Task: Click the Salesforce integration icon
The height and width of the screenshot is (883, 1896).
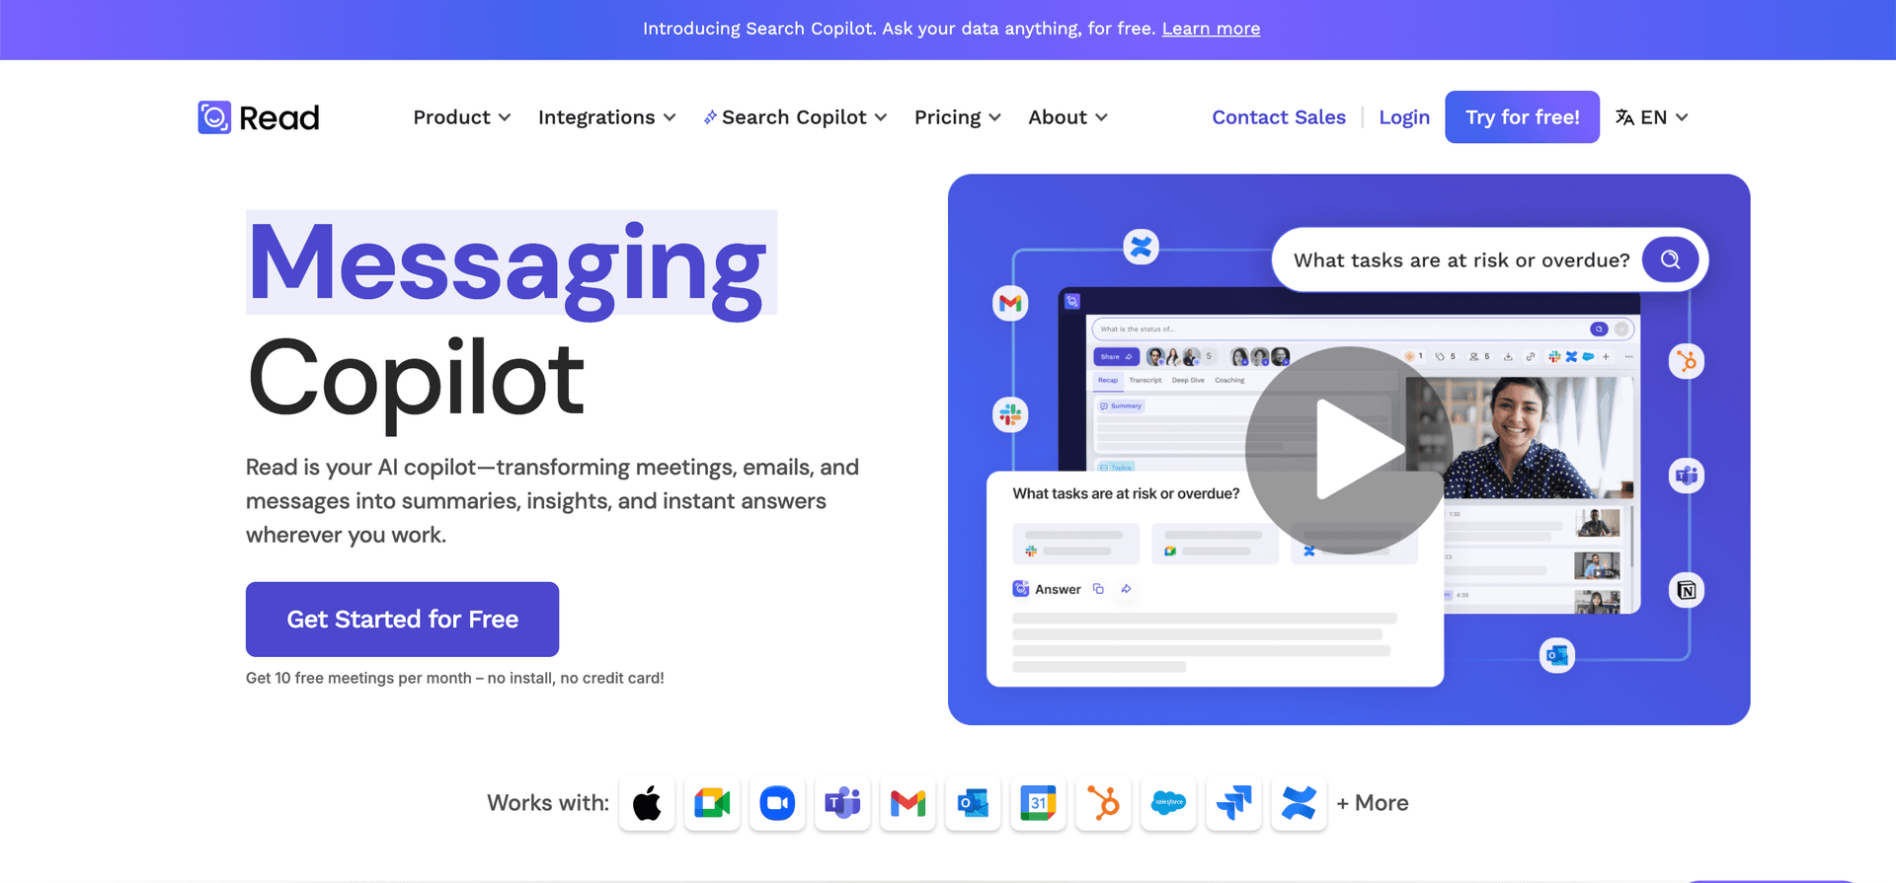Action: [x=1168, y=803]
